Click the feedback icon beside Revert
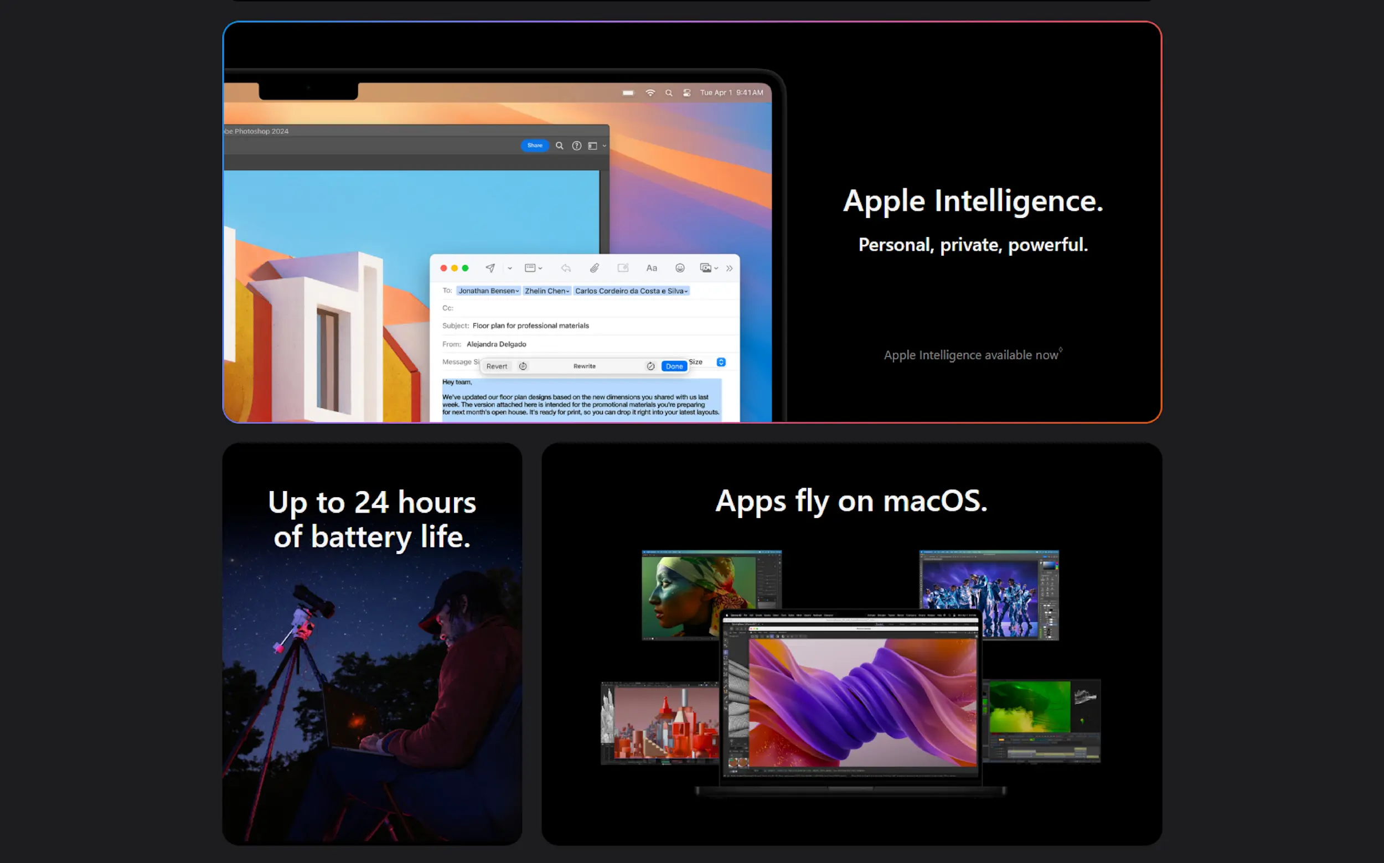 tap(523, 366)
